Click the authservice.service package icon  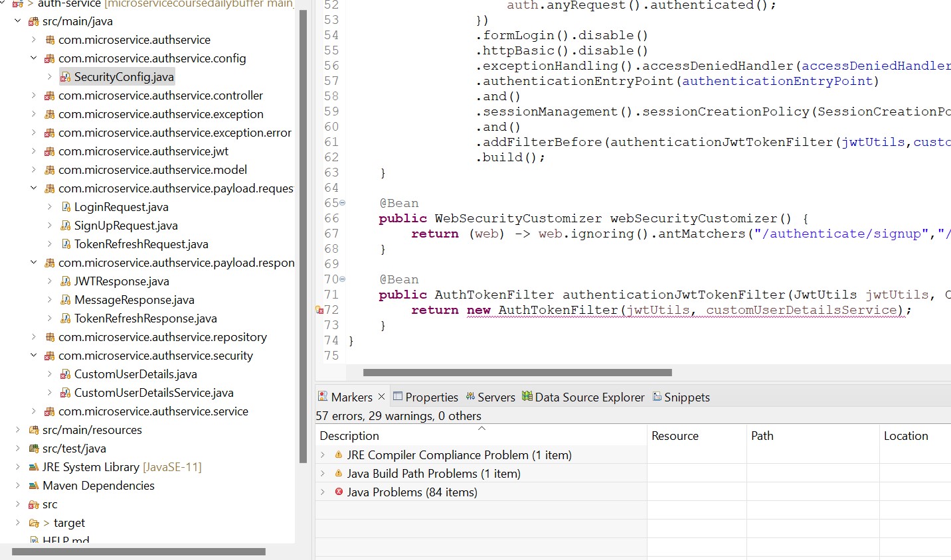(x=50, y=411)
